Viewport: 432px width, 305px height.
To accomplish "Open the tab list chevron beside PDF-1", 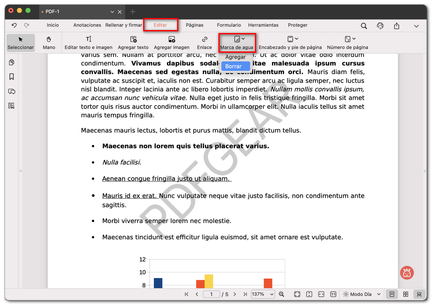I will [x=112, y=12].
